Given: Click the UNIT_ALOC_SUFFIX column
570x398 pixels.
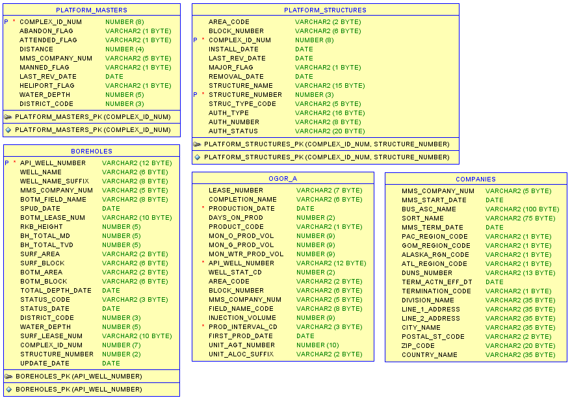Looking at the screenshot, I should pos(241,354).
